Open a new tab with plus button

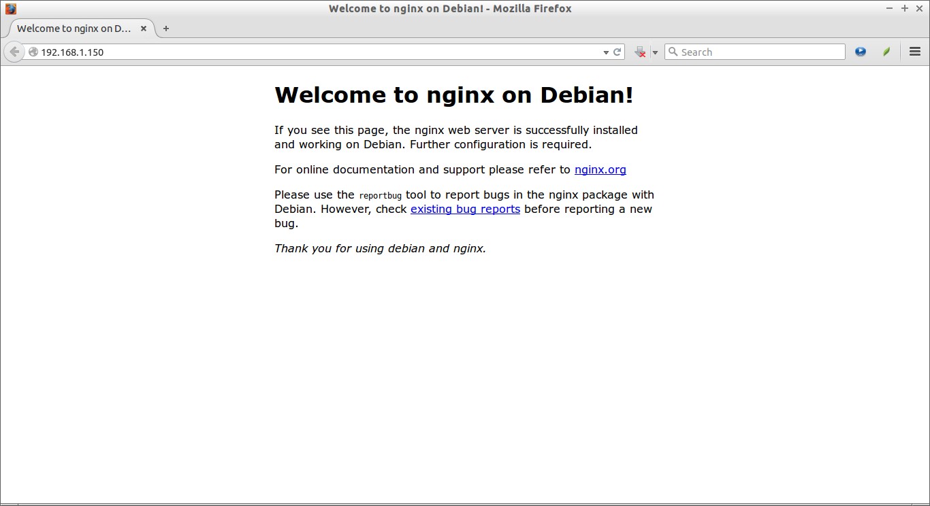[x=165, y=29]
